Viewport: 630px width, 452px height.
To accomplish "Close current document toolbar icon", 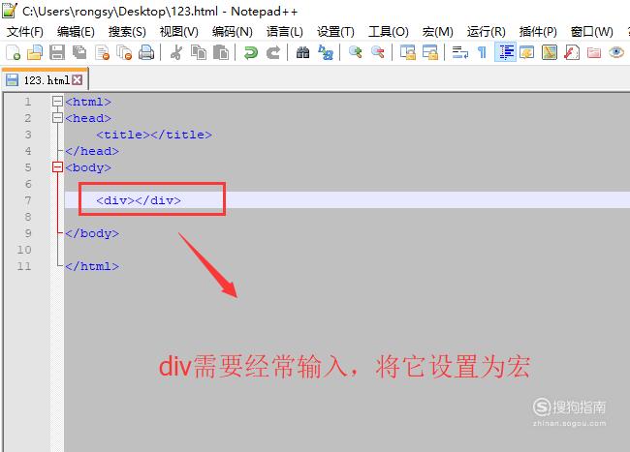I will tap(102, 52).
